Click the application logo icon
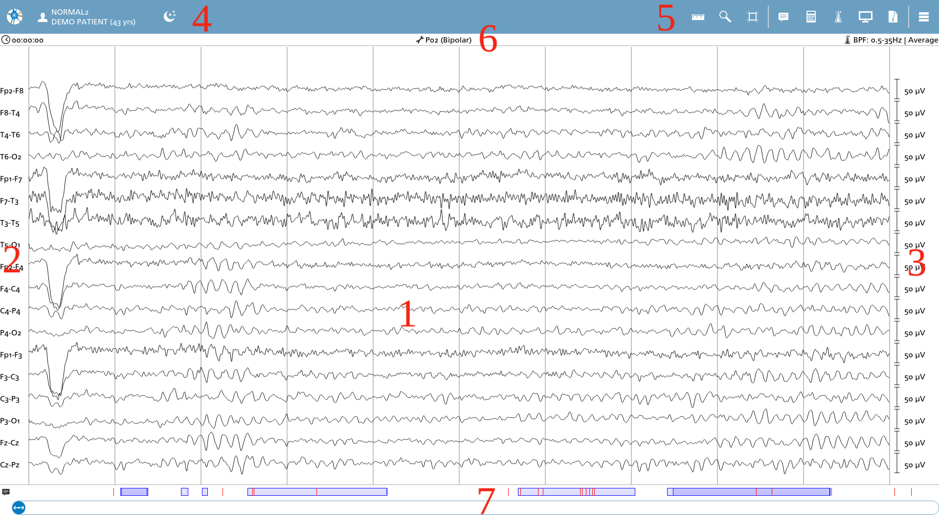939x528 pixels. pos(15,17)
